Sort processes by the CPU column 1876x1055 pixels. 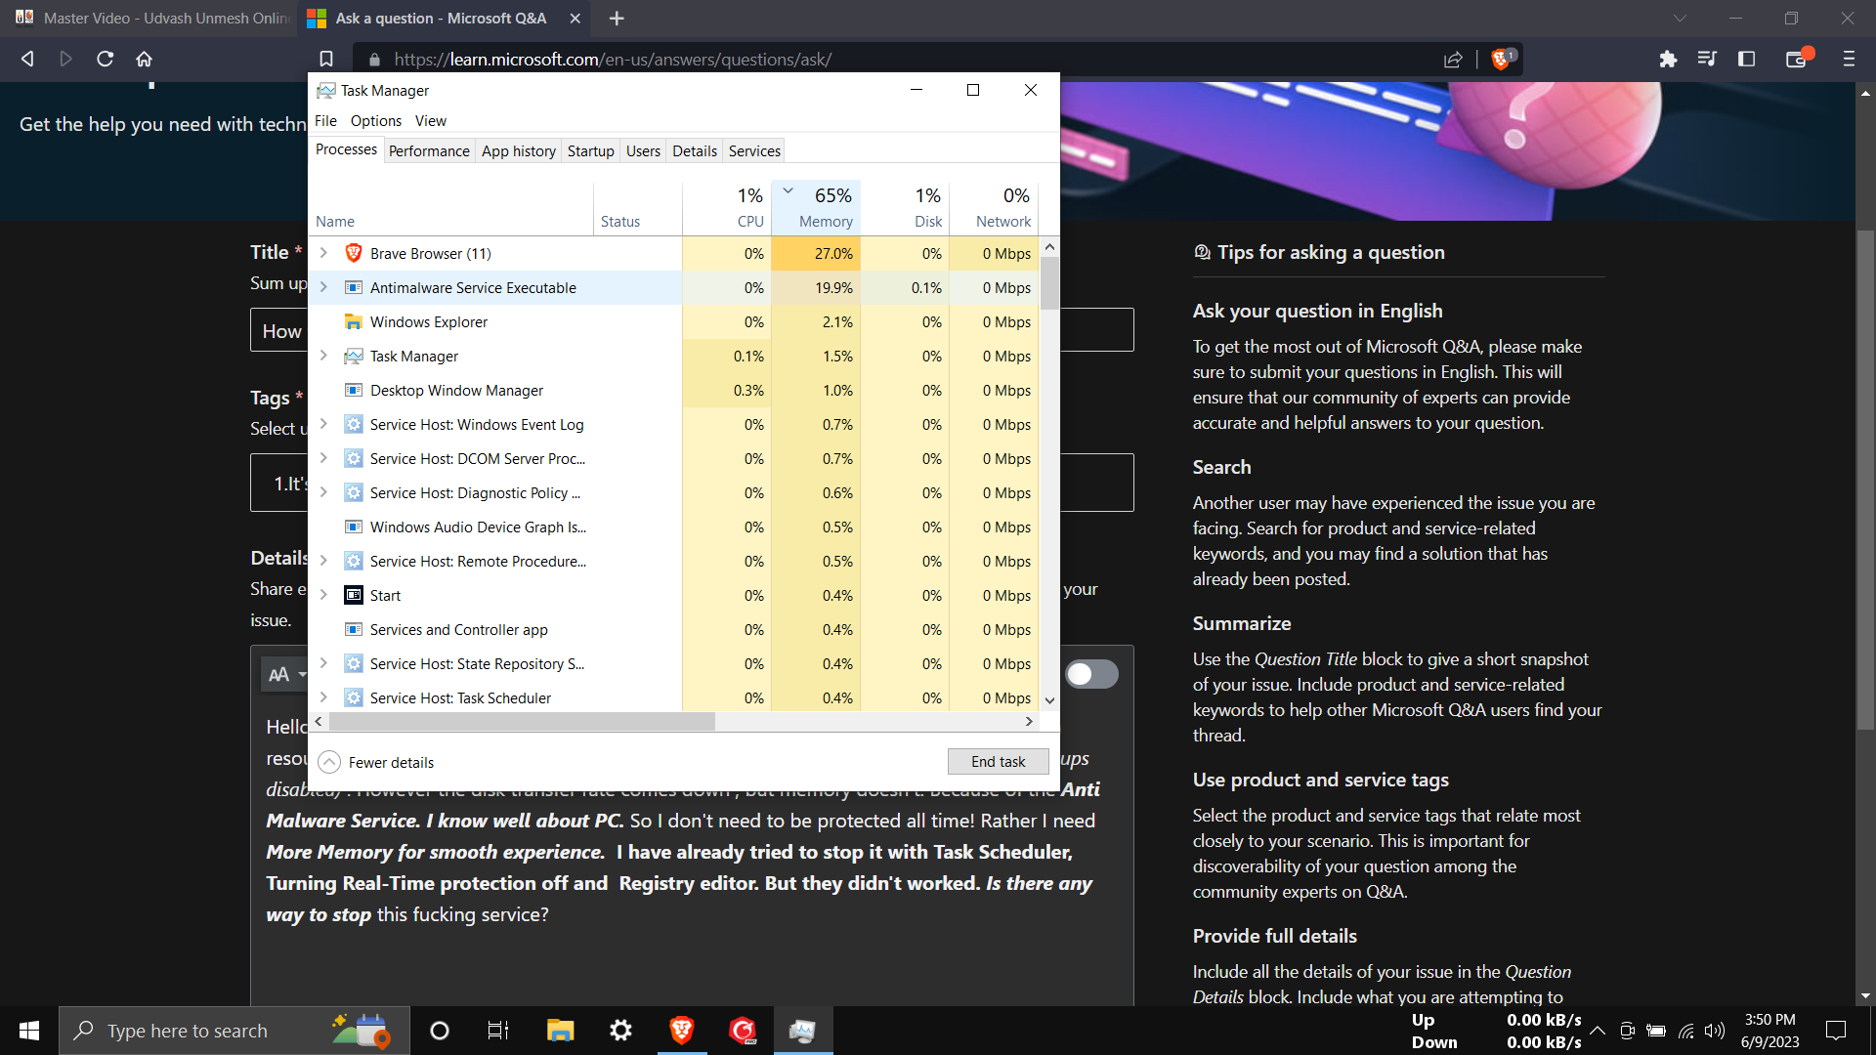click(x=727, y=208)
